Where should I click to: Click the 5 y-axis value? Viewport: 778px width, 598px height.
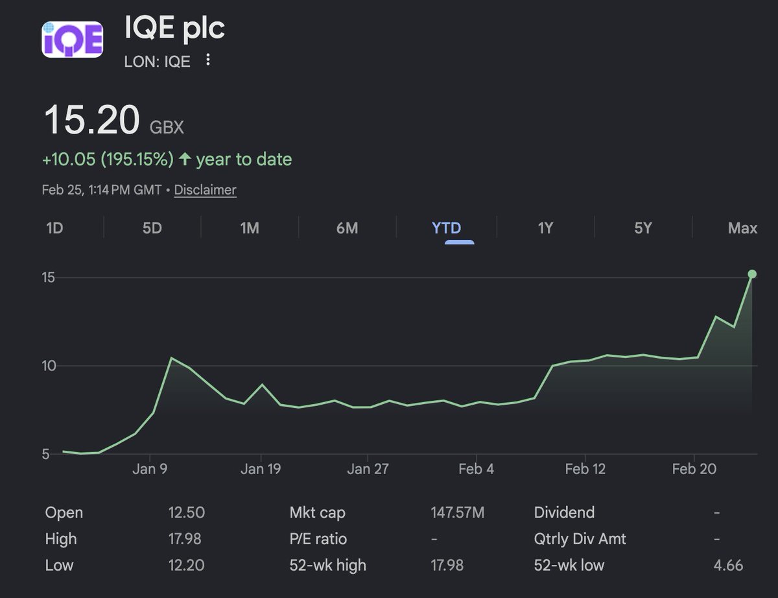coord(47,454)
